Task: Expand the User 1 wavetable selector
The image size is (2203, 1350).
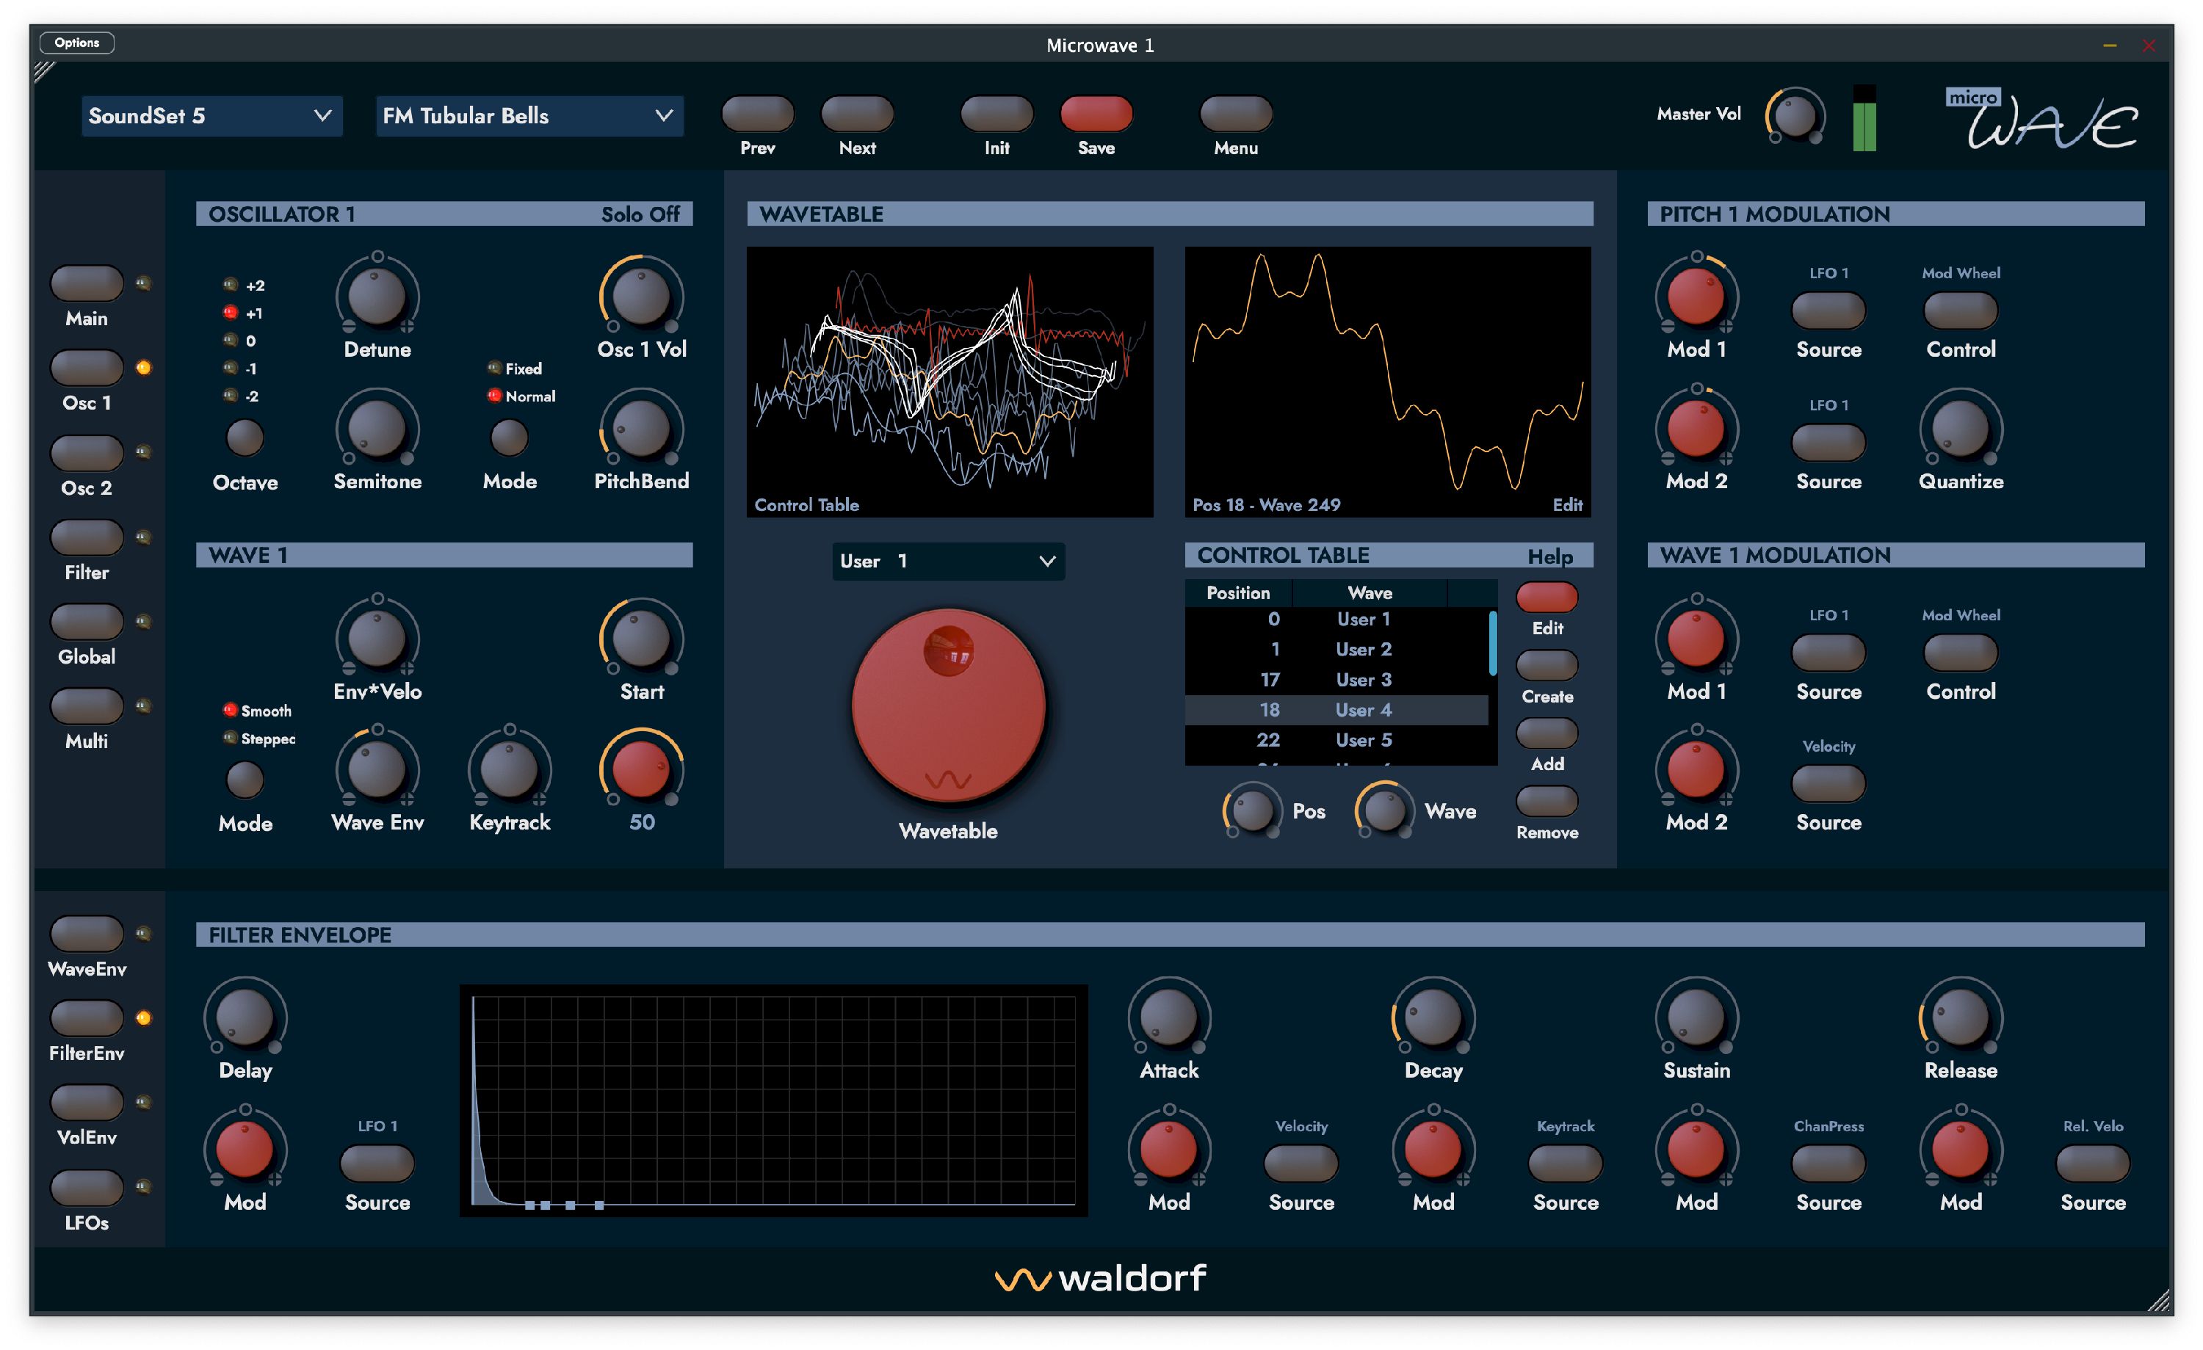Action: click(948, 562)
